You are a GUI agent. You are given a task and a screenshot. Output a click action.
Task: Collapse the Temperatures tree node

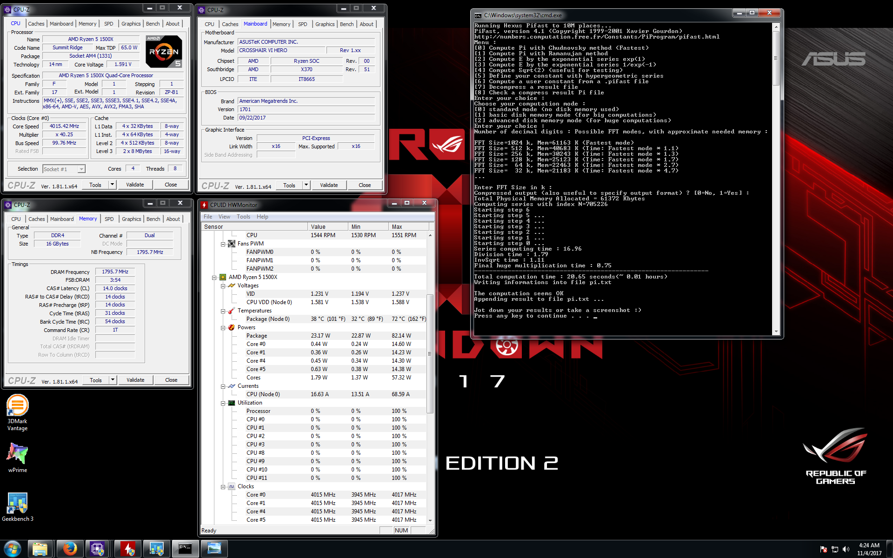[223, 311]
